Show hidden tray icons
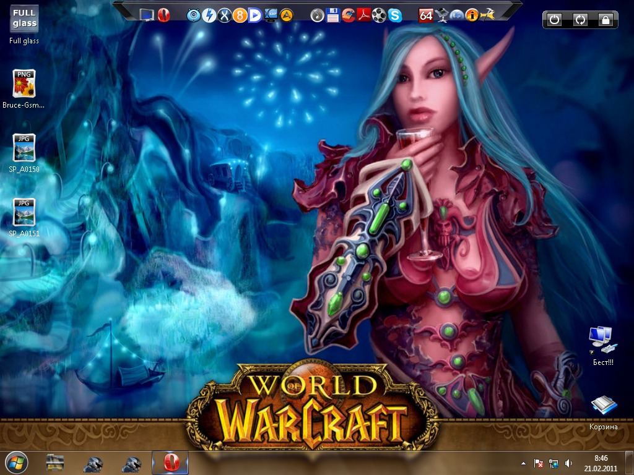The width and height of the screenshot is (634, 475). tap(524, 463)
